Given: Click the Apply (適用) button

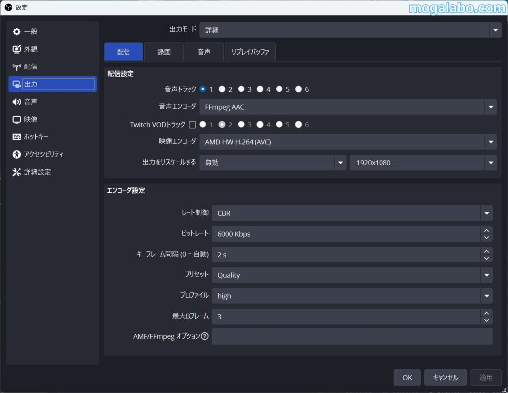Looking at the screenshot, I should [x=486, y=378].
